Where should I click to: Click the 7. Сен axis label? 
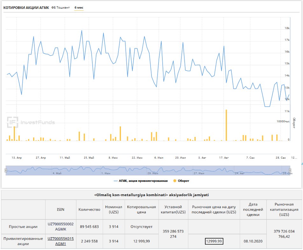point(250,158)
